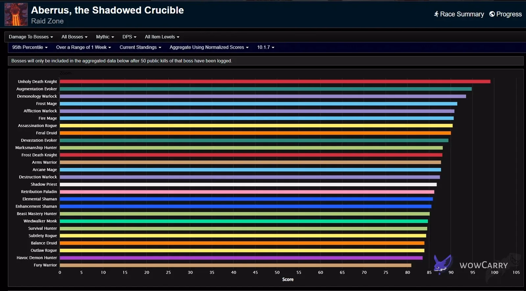Screen dimensions: 526x291
Task: Click the Enhancement Shaman label
Action: pyautogui.click(x=36, y=207)
